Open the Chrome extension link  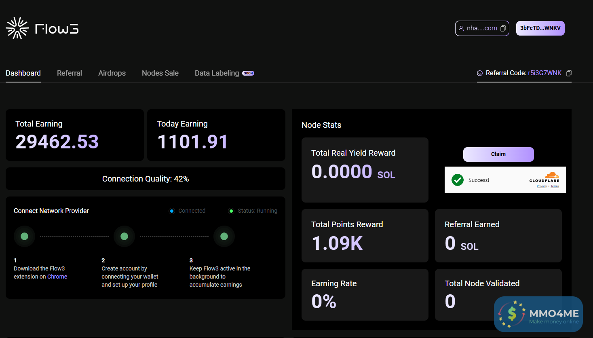[x=57, y=277]
